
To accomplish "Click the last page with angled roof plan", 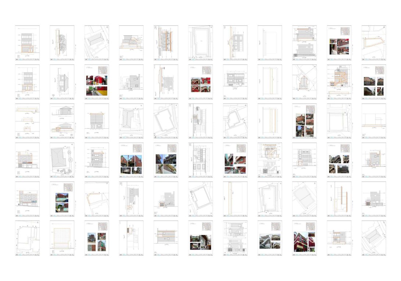I will [x=373, y=238].
